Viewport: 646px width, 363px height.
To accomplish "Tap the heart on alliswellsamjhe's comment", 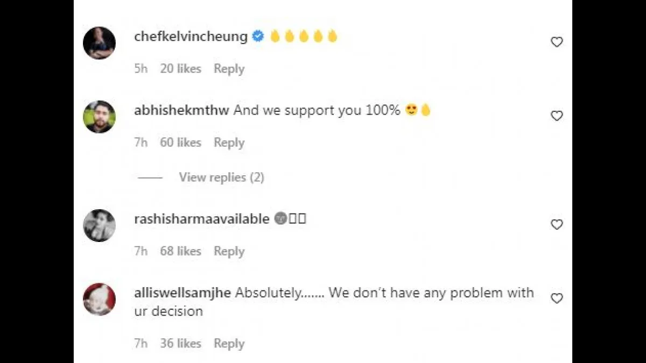I will (x=557, y=298).
